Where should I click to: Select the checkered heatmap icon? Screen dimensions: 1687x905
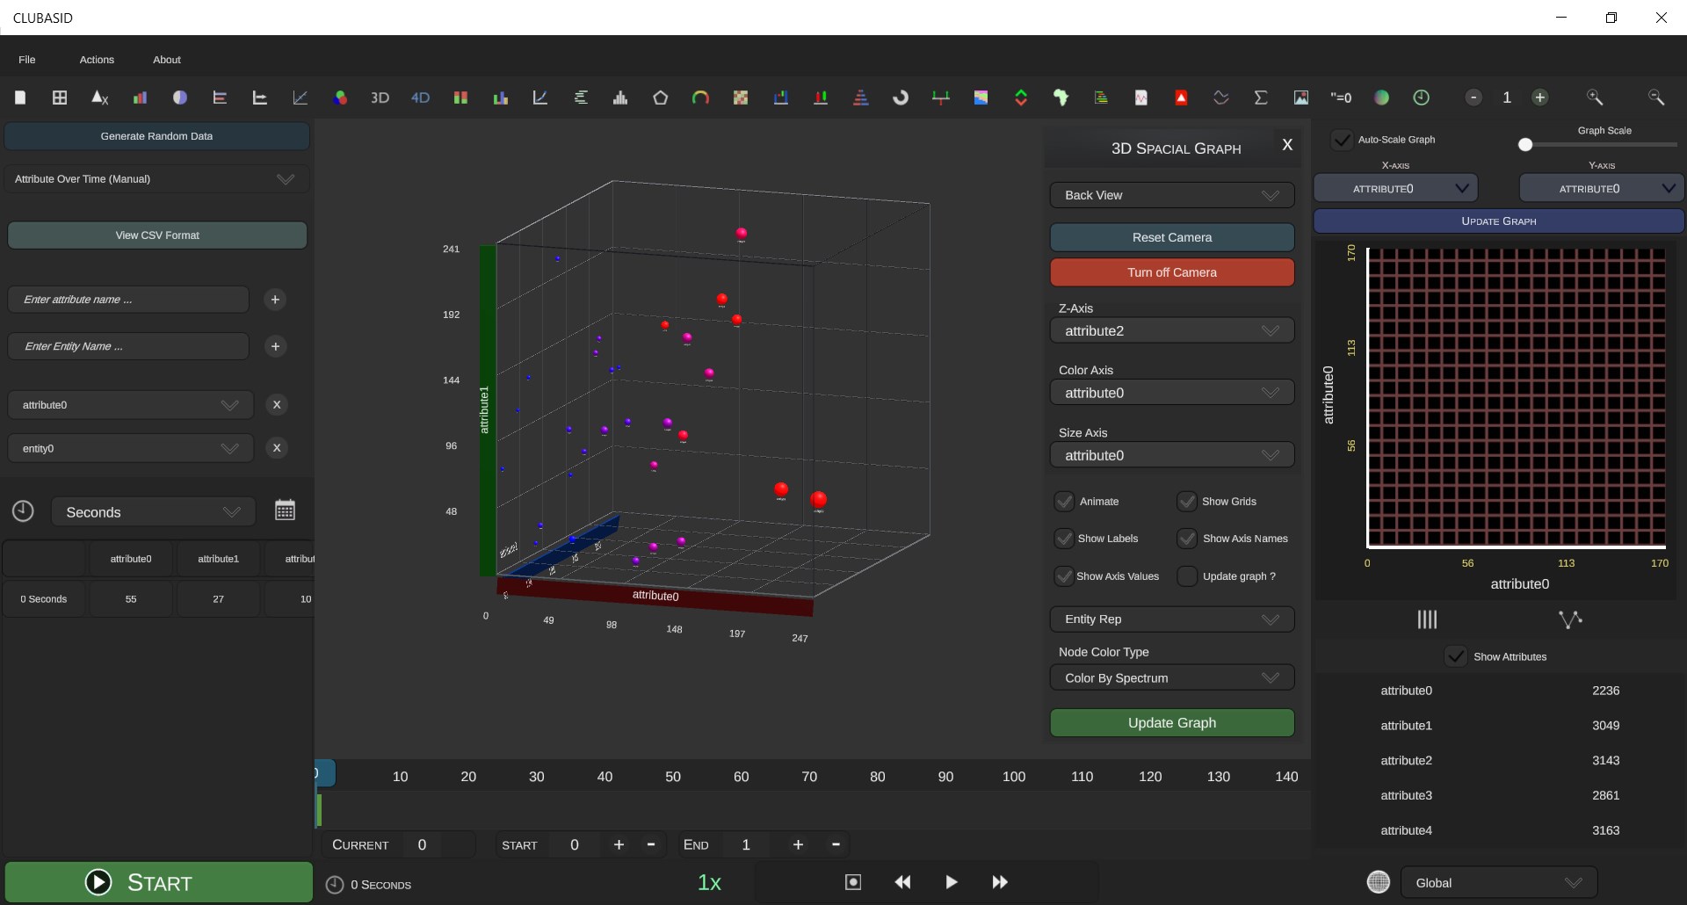(741, 98)
